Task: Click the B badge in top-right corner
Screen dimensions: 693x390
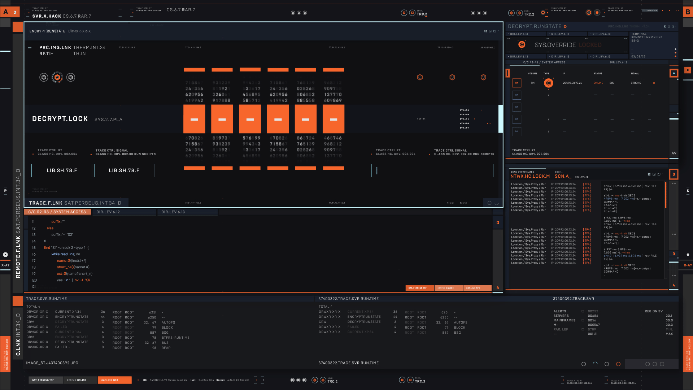Action: (688, 12)
